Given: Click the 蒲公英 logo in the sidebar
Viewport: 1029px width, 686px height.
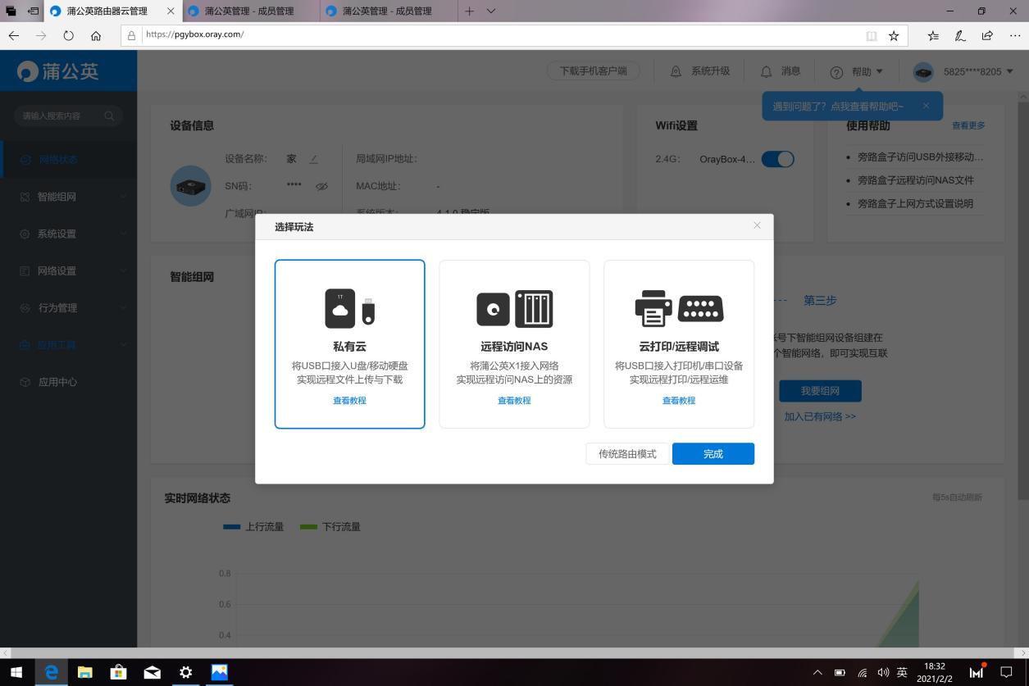Looking at the screenshot, I should pos(57,71).
